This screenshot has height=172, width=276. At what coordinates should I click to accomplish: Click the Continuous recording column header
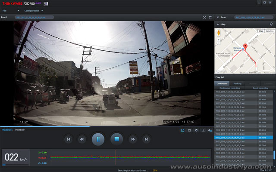[230, 88]
